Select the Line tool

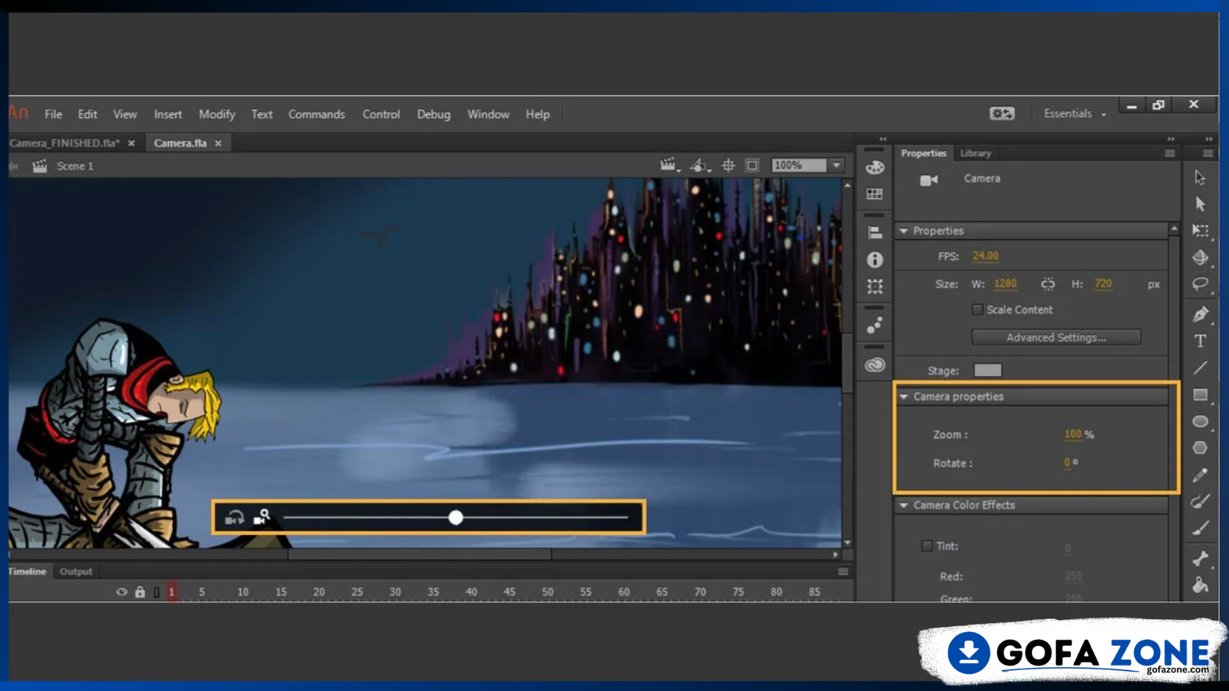point(1200,368)
